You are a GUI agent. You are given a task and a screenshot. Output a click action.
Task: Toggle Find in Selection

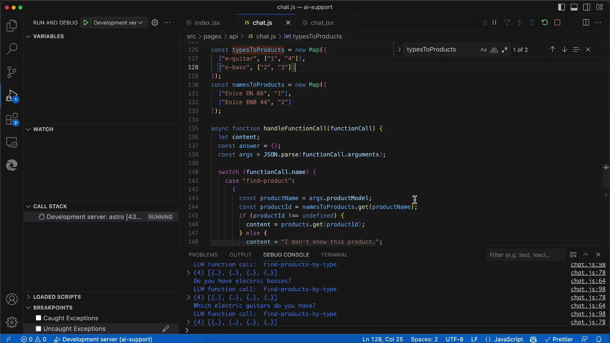(x=576, y=49)
